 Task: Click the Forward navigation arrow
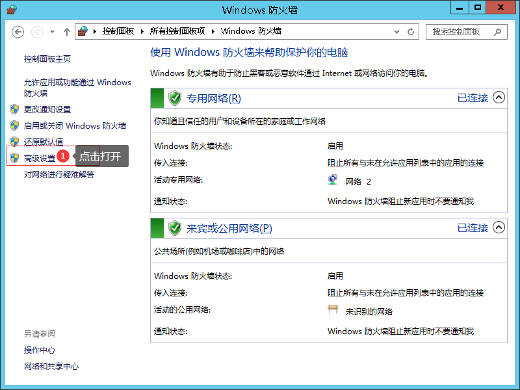coord(37,32)
